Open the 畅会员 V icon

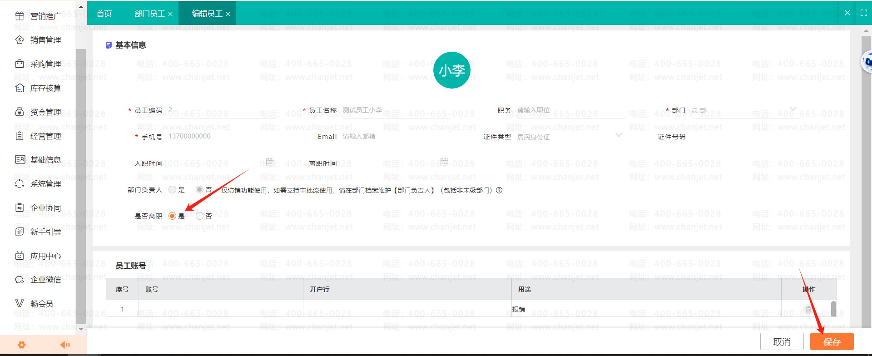pyautogui.click(x=20, y=303)
